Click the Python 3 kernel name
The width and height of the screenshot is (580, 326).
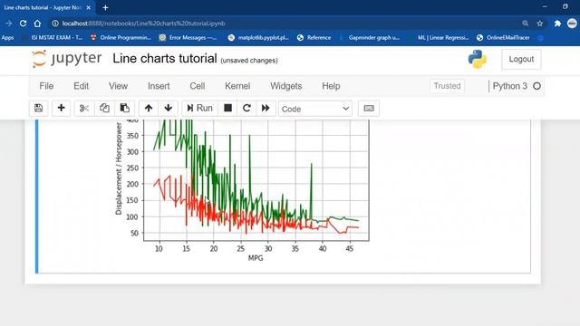coord(509,86)
